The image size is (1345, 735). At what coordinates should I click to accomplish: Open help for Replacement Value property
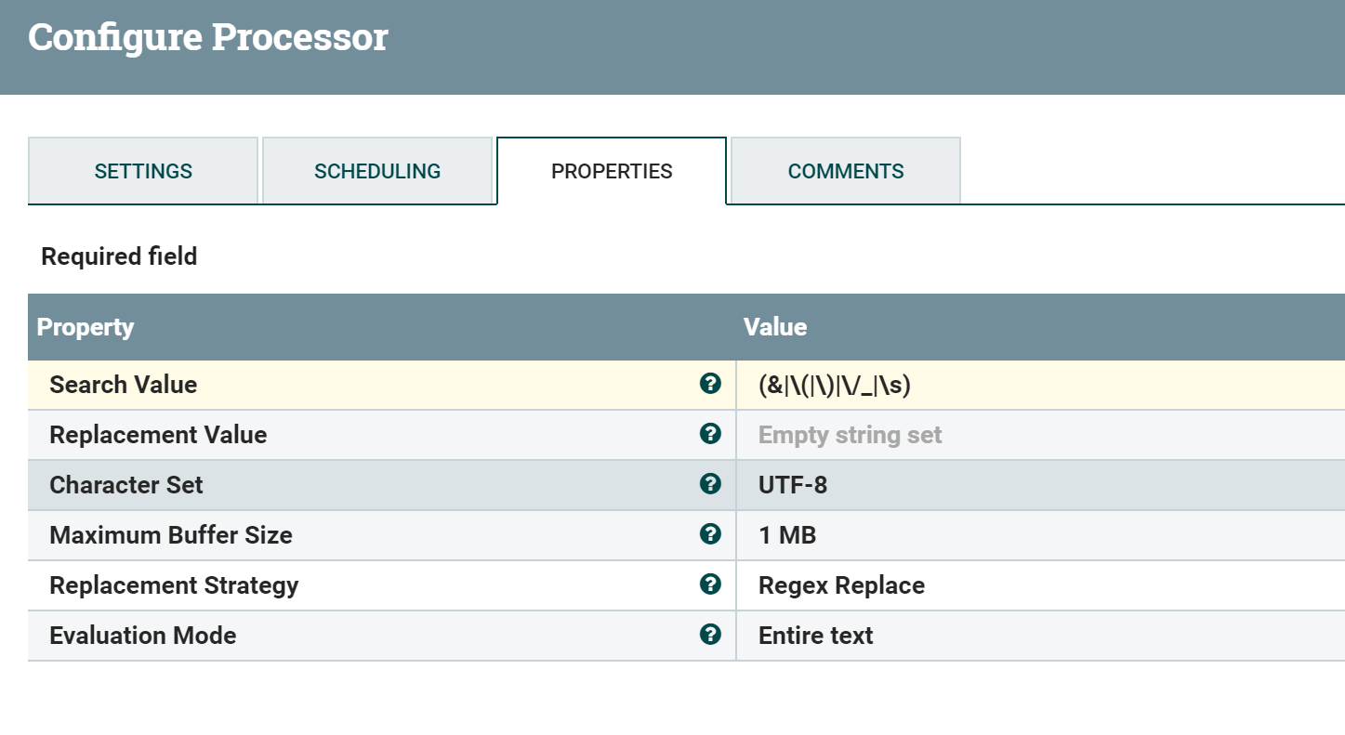point(711,434)
